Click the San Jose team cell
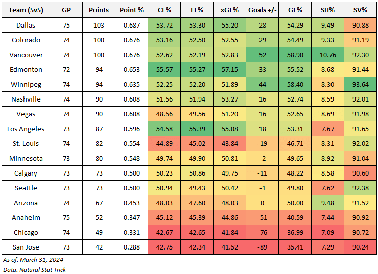Viewport: 378px width, 274px height. (26, 247)
